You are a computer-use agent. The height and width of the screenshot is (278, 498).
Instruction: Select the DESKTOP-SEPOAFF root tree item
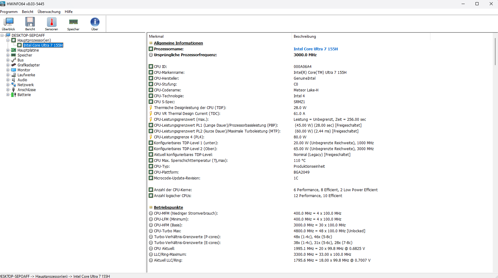pos(28,36)
